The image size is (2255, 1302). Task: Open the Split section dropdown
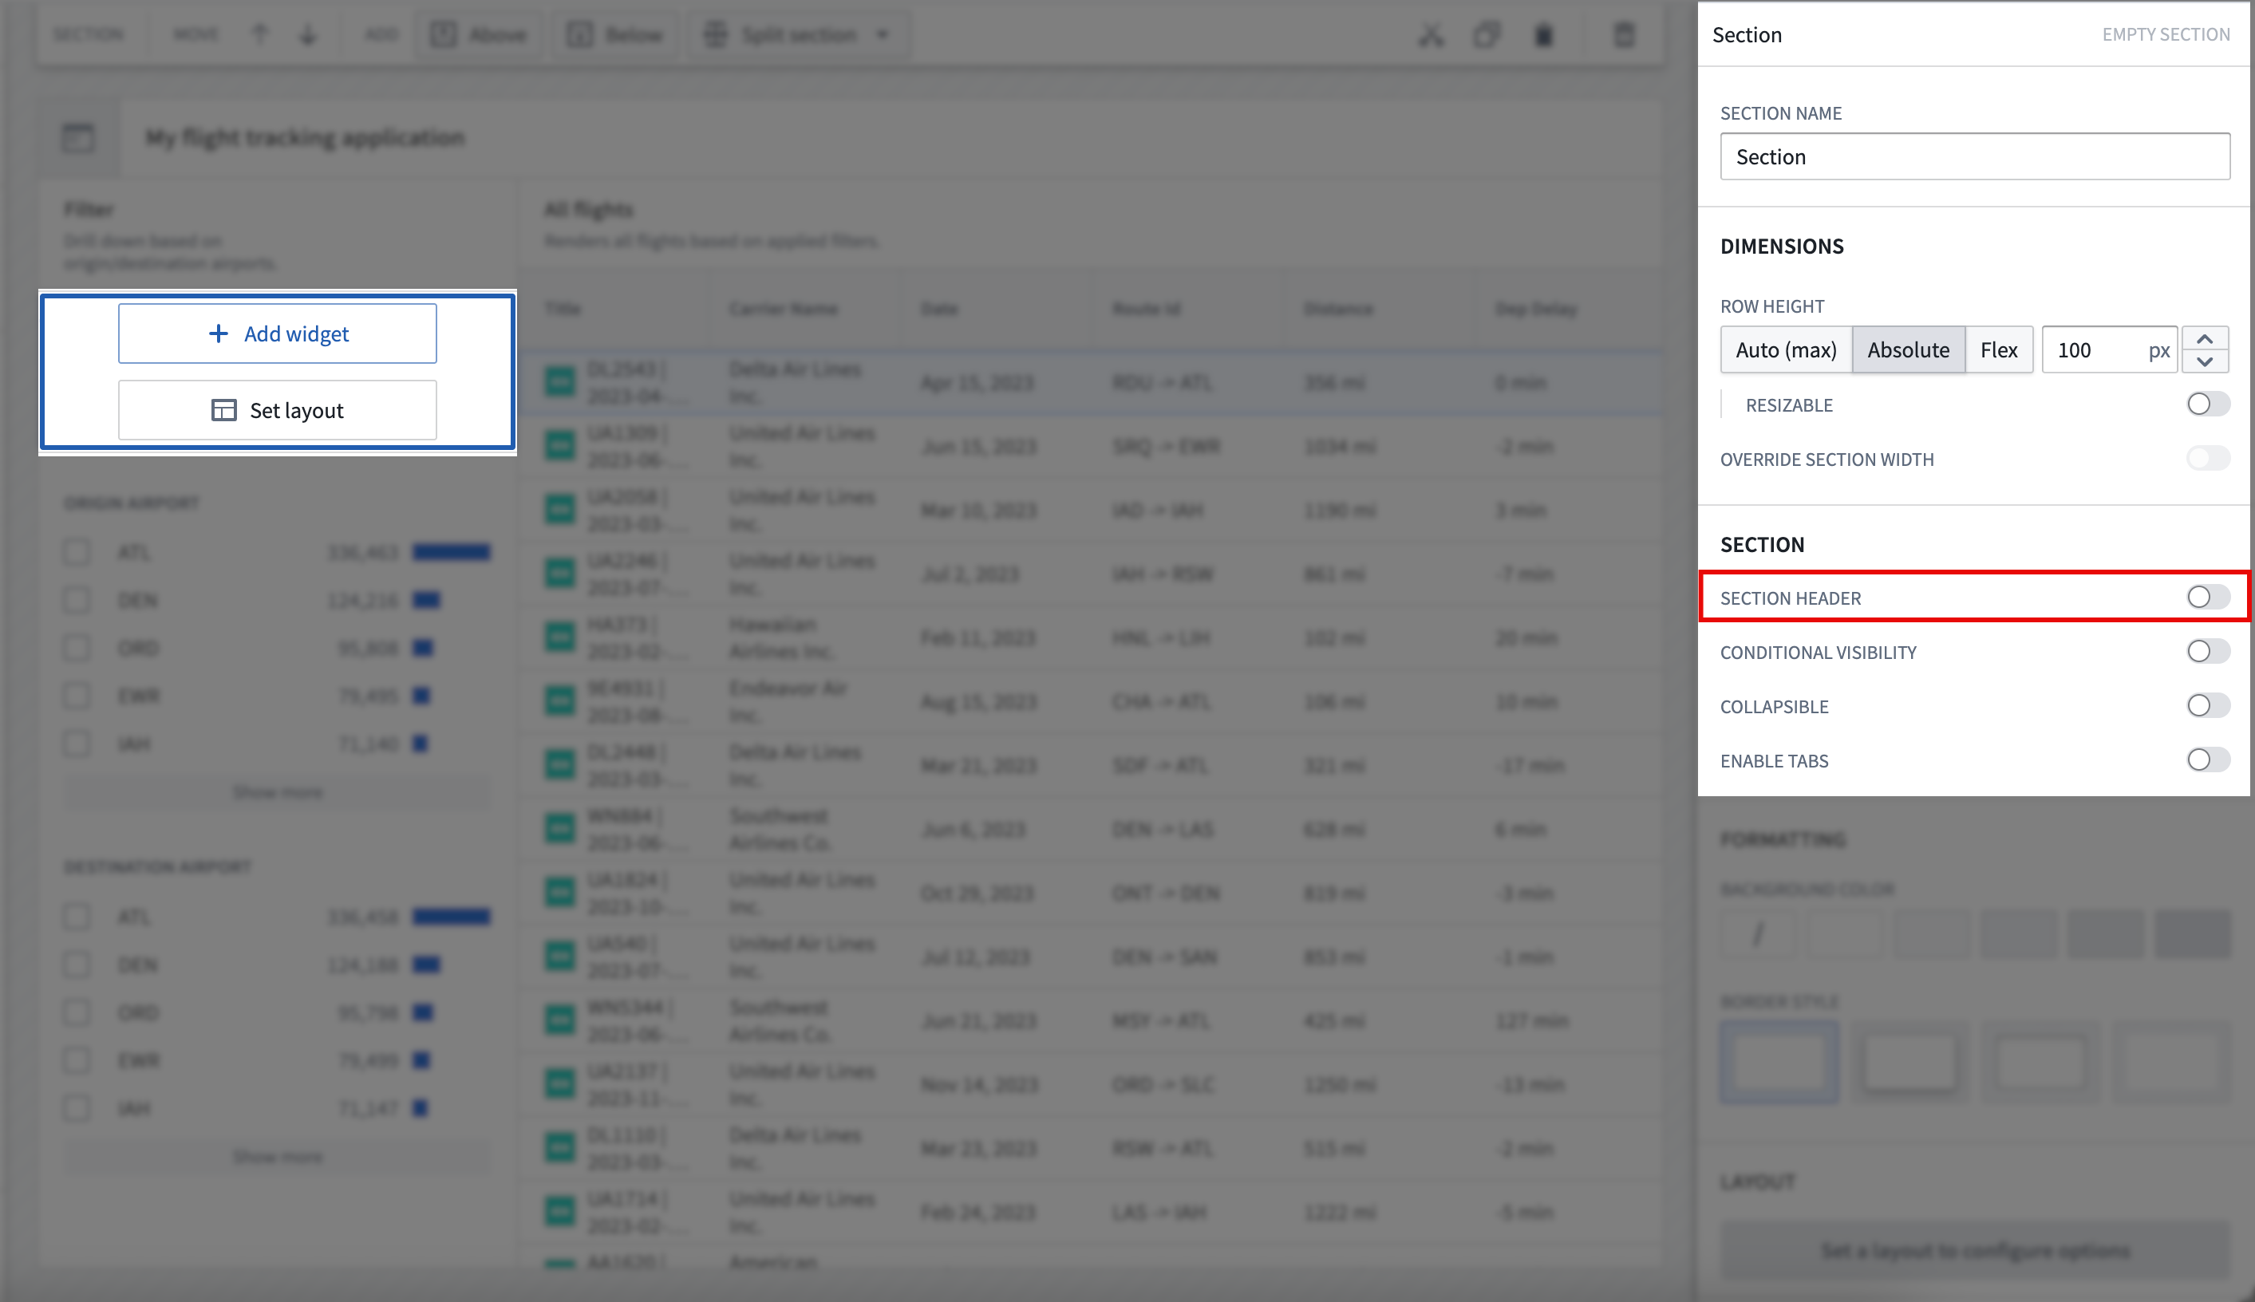click(799, 35)
